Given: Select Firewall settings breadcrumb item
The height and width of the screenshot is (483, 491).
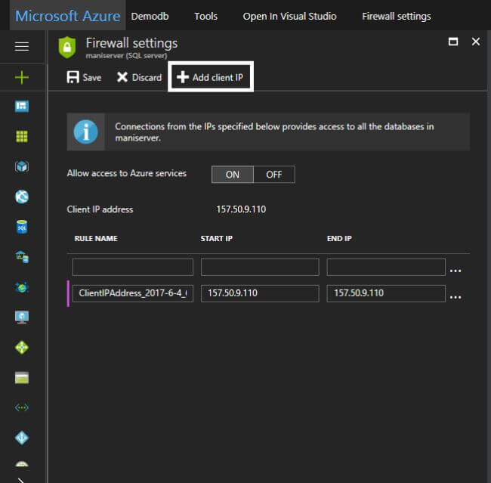Looking at the screenshot, I should 397,16.
